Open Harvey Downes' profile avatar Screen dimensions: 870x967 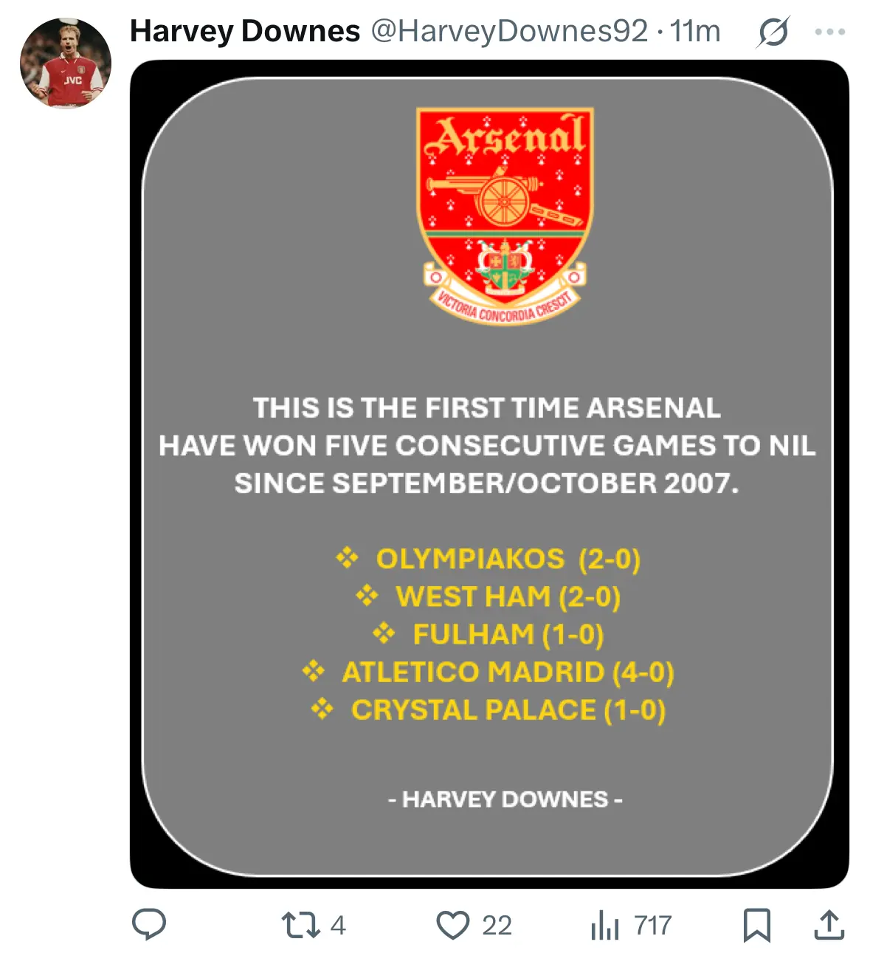[66, 63]
